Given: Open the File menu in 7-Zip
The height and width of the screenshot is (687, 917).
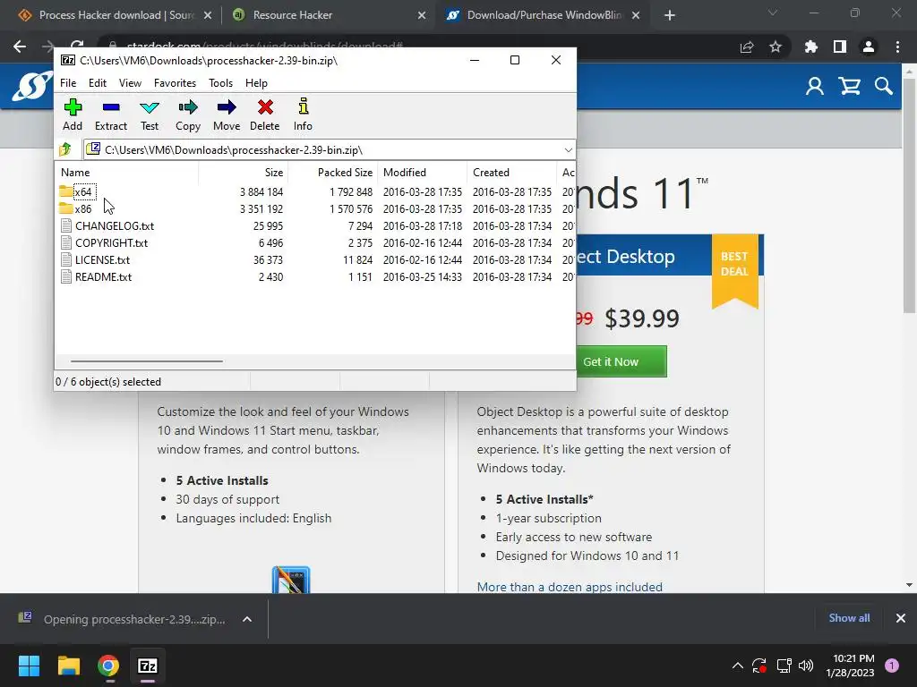Looking at the screenshot, I should coord(68,83).
